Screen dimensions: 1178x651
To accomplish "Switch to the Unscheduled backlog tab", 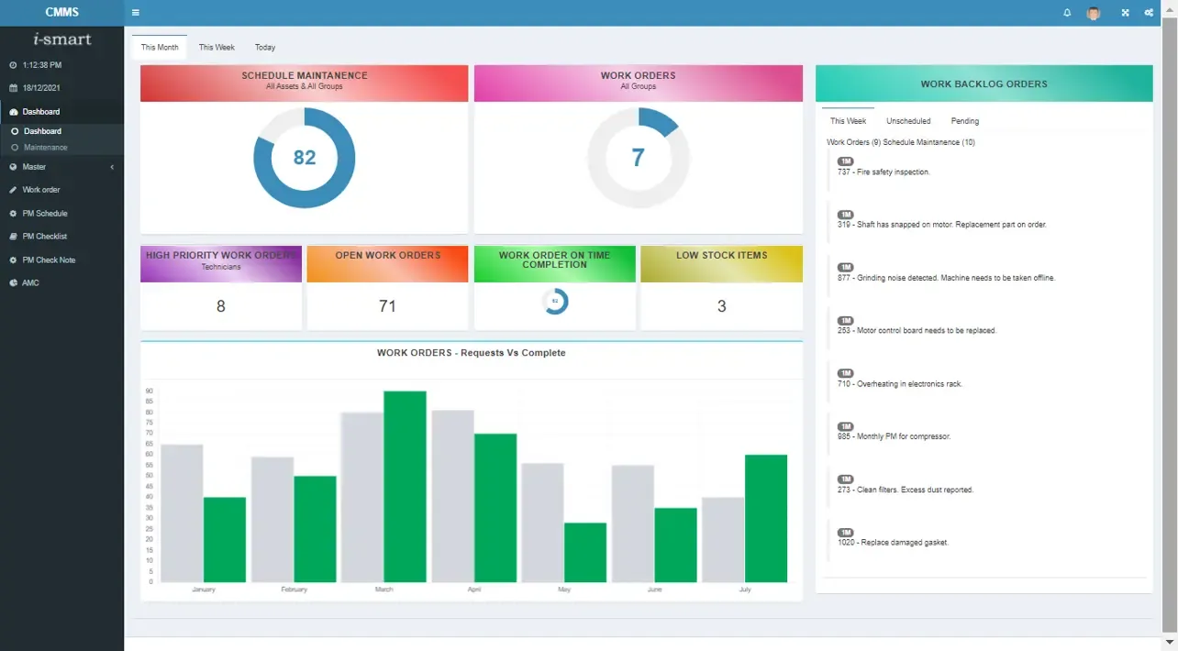I will click(908, 121).
